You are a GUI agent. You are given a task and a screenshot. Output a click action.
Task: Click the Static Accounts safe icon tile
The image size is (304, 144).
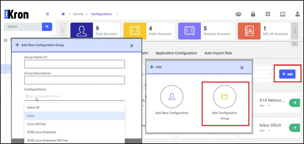click(x=135, y=31)
